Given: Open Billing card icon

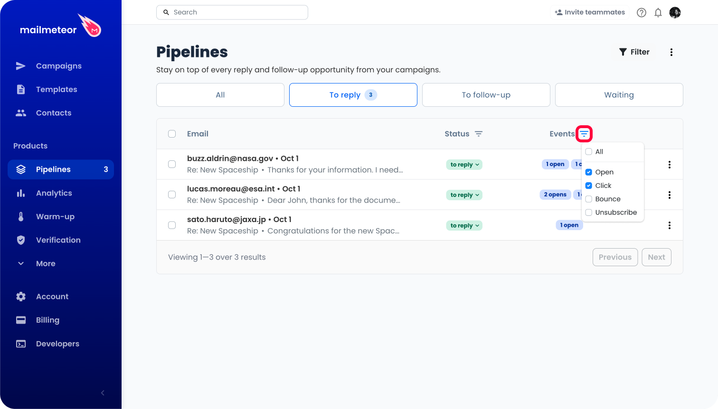Looking at the screenshot, I should 21,320.
